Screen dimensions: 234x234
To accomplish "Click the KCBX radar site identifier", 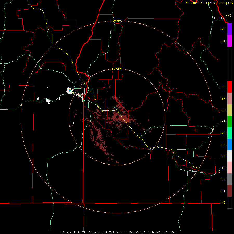I will point(133,232).
